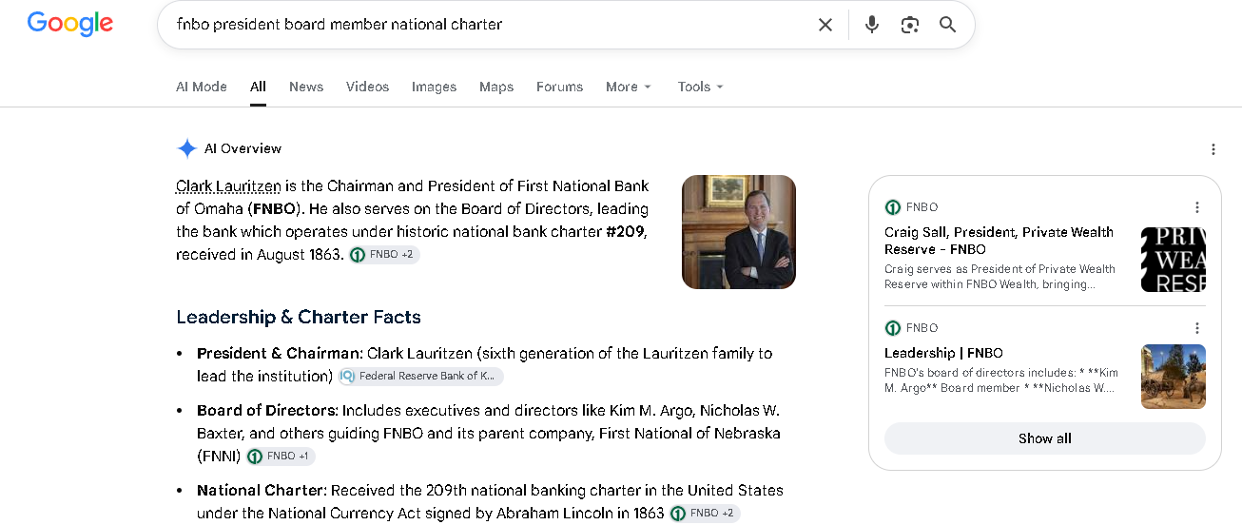
Task: Open the Leadership | FNBO link
Action: coord(943,353)
